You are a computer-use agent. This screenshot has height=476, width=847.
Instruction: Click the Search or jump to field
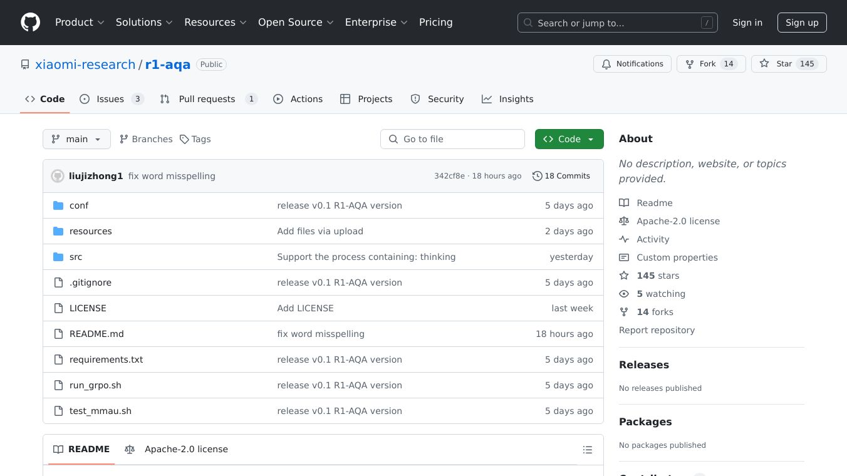pos(617,23)
